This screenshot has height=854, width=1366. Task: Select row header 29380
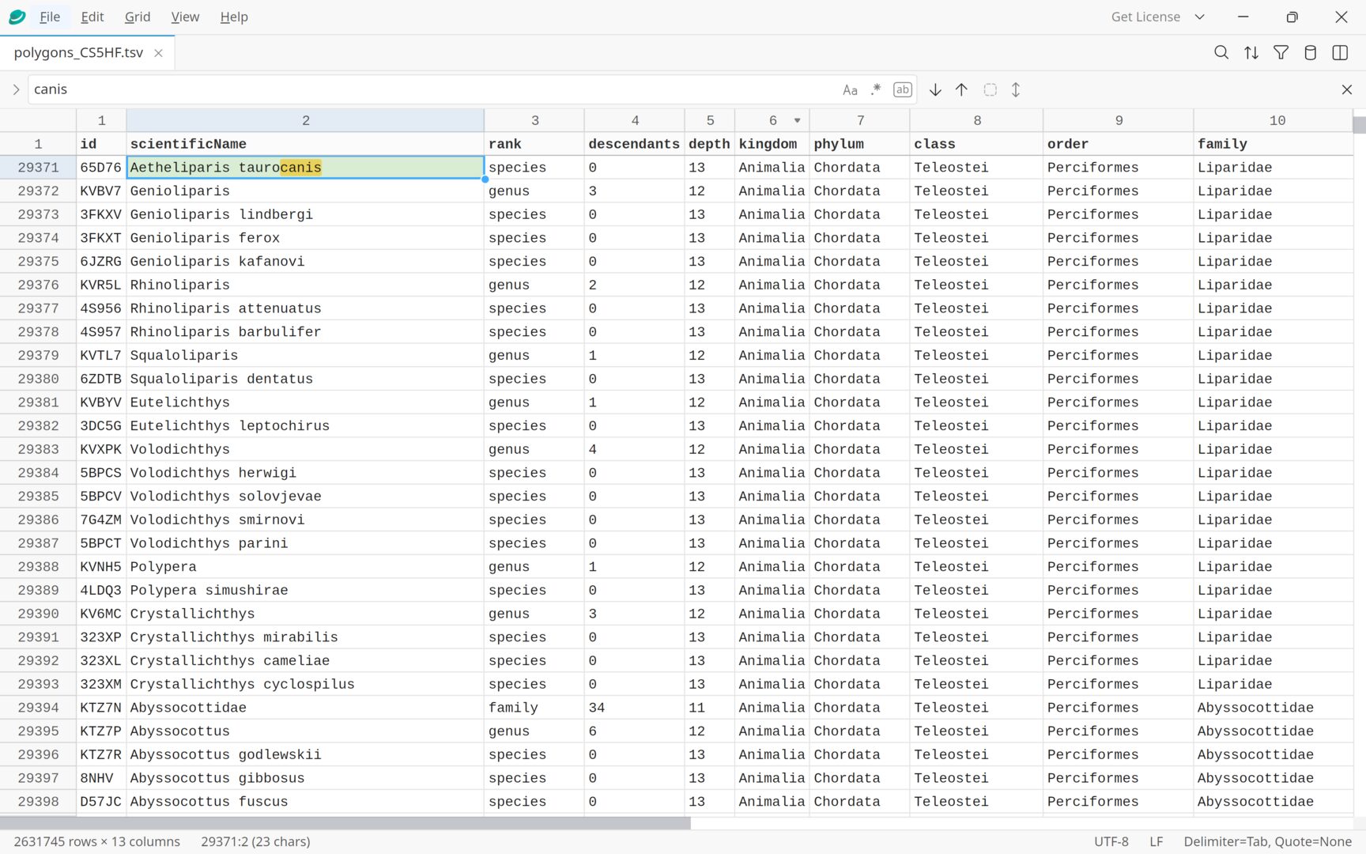pyautogui.click(x=38, y=379)
